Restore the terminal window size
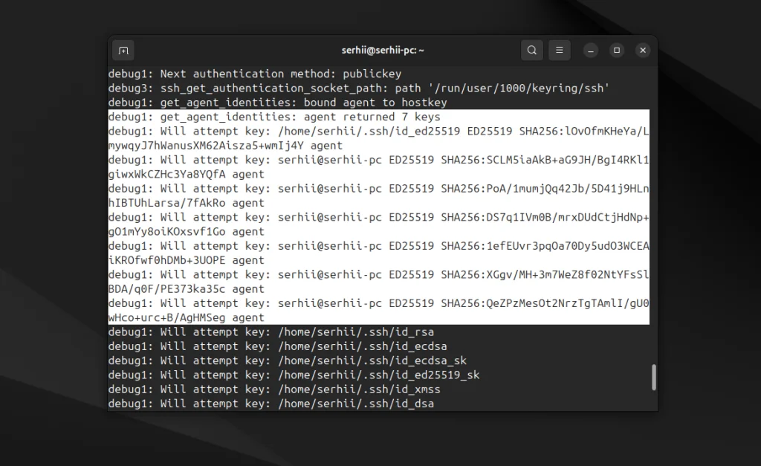This screenshot has height=466, width=761. point(616,51)
